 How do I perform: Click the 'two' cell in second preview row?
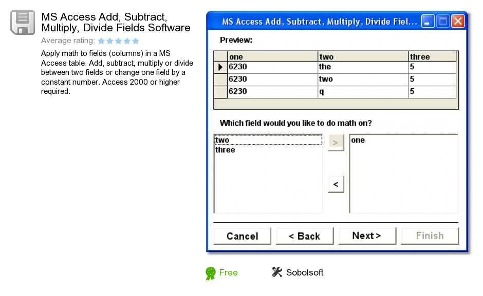coord(363,80)
